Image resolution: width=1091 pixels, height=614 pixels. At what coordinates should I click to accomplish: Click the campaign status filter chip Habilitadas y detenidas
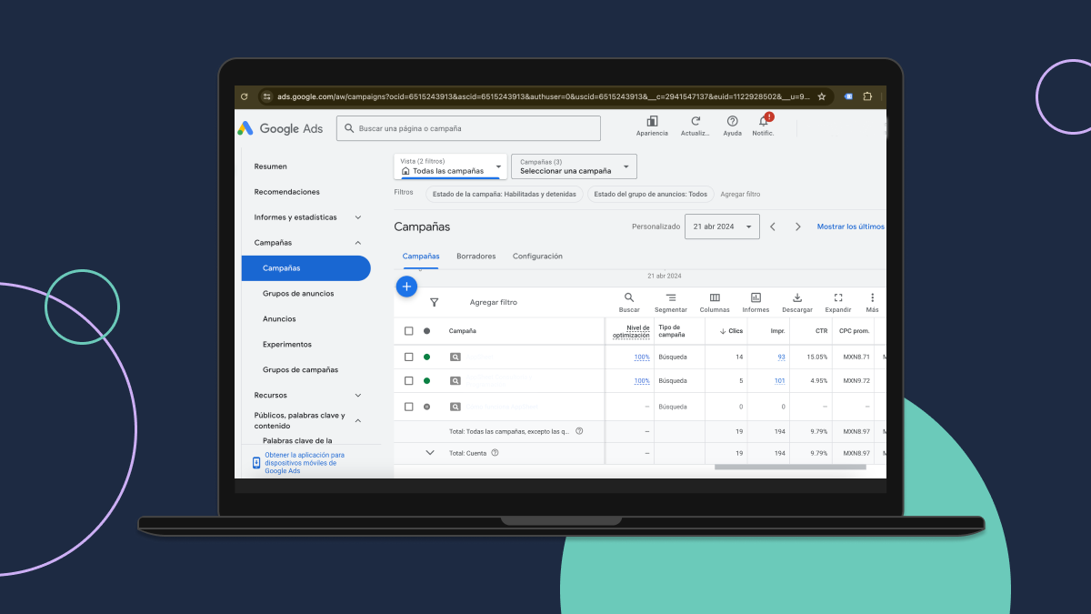click(x=505, y=194)
